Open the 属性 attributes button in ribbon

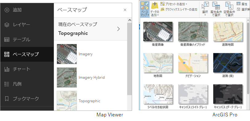[x=242, y=4]
